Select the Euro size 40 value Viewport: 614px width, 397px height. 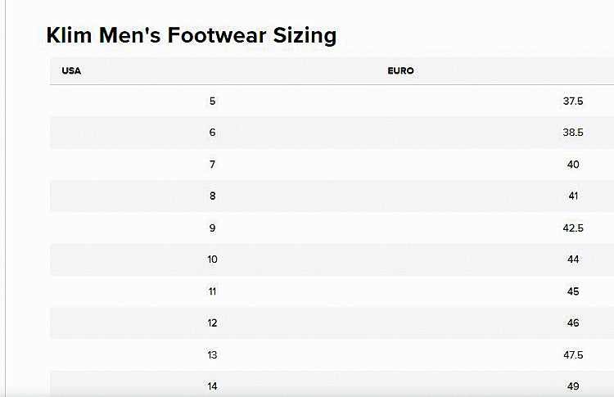click(x=573, y=164)
